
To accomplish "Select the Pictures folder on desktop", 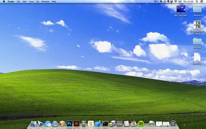I will point(197,9).
